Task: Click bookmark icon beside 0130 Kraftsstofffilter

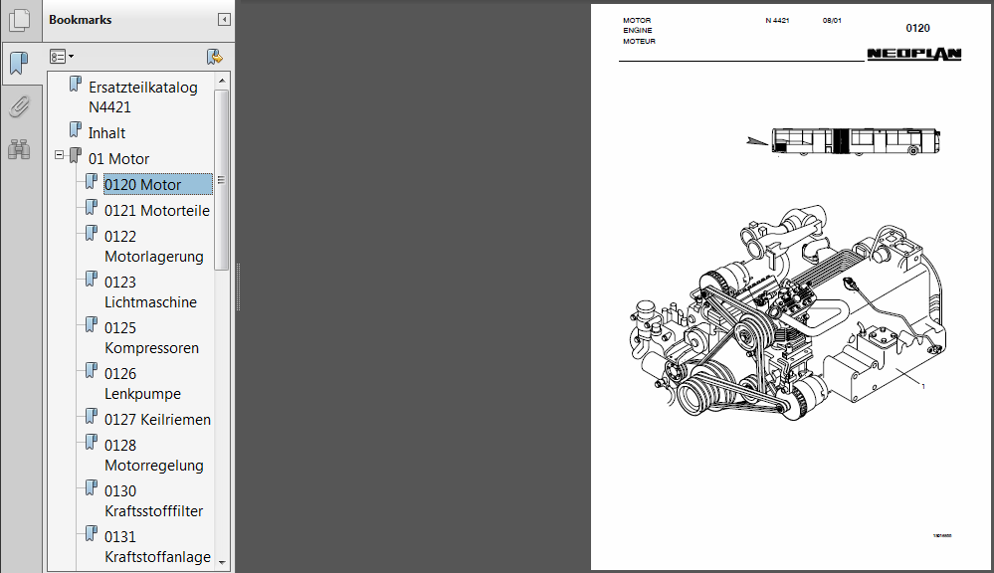Action: tap(92, 487)
